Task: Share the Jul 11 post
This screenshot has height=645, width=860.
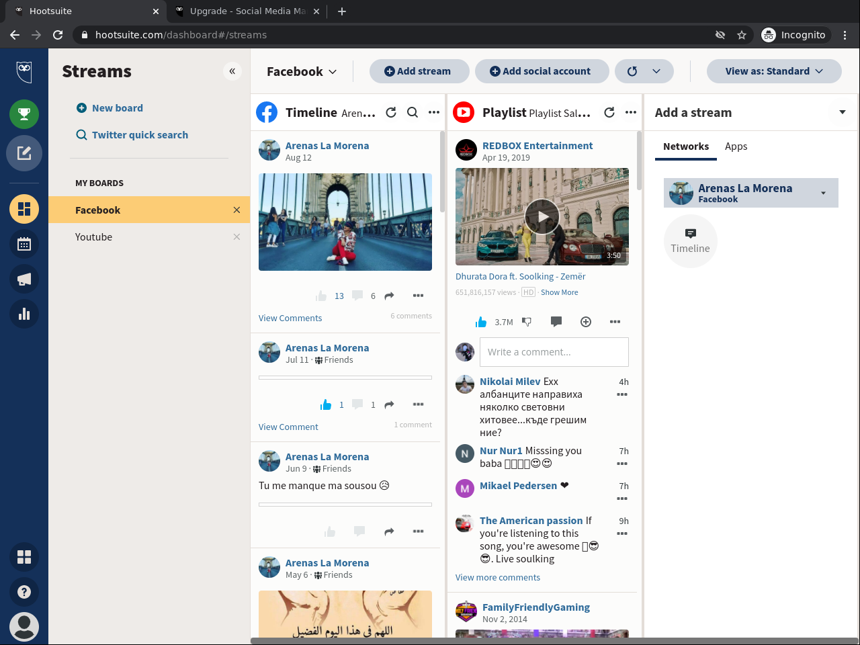Action: tap(389, 404)
